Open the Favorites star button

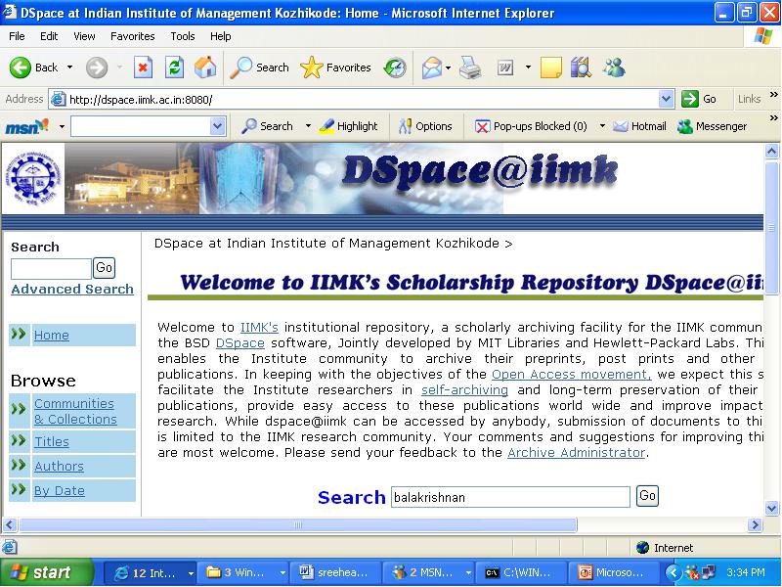point(335,68)
